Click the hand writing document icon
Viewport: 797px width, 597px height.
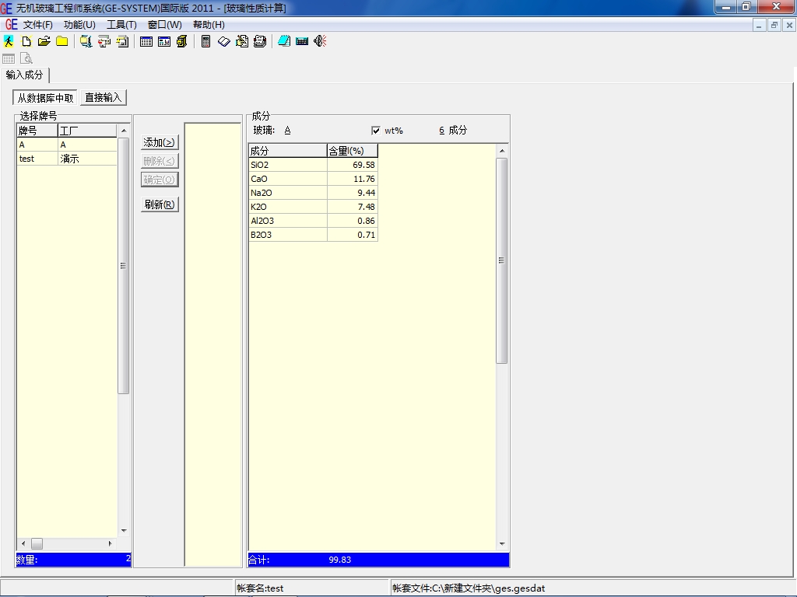[x=242, y=42]
